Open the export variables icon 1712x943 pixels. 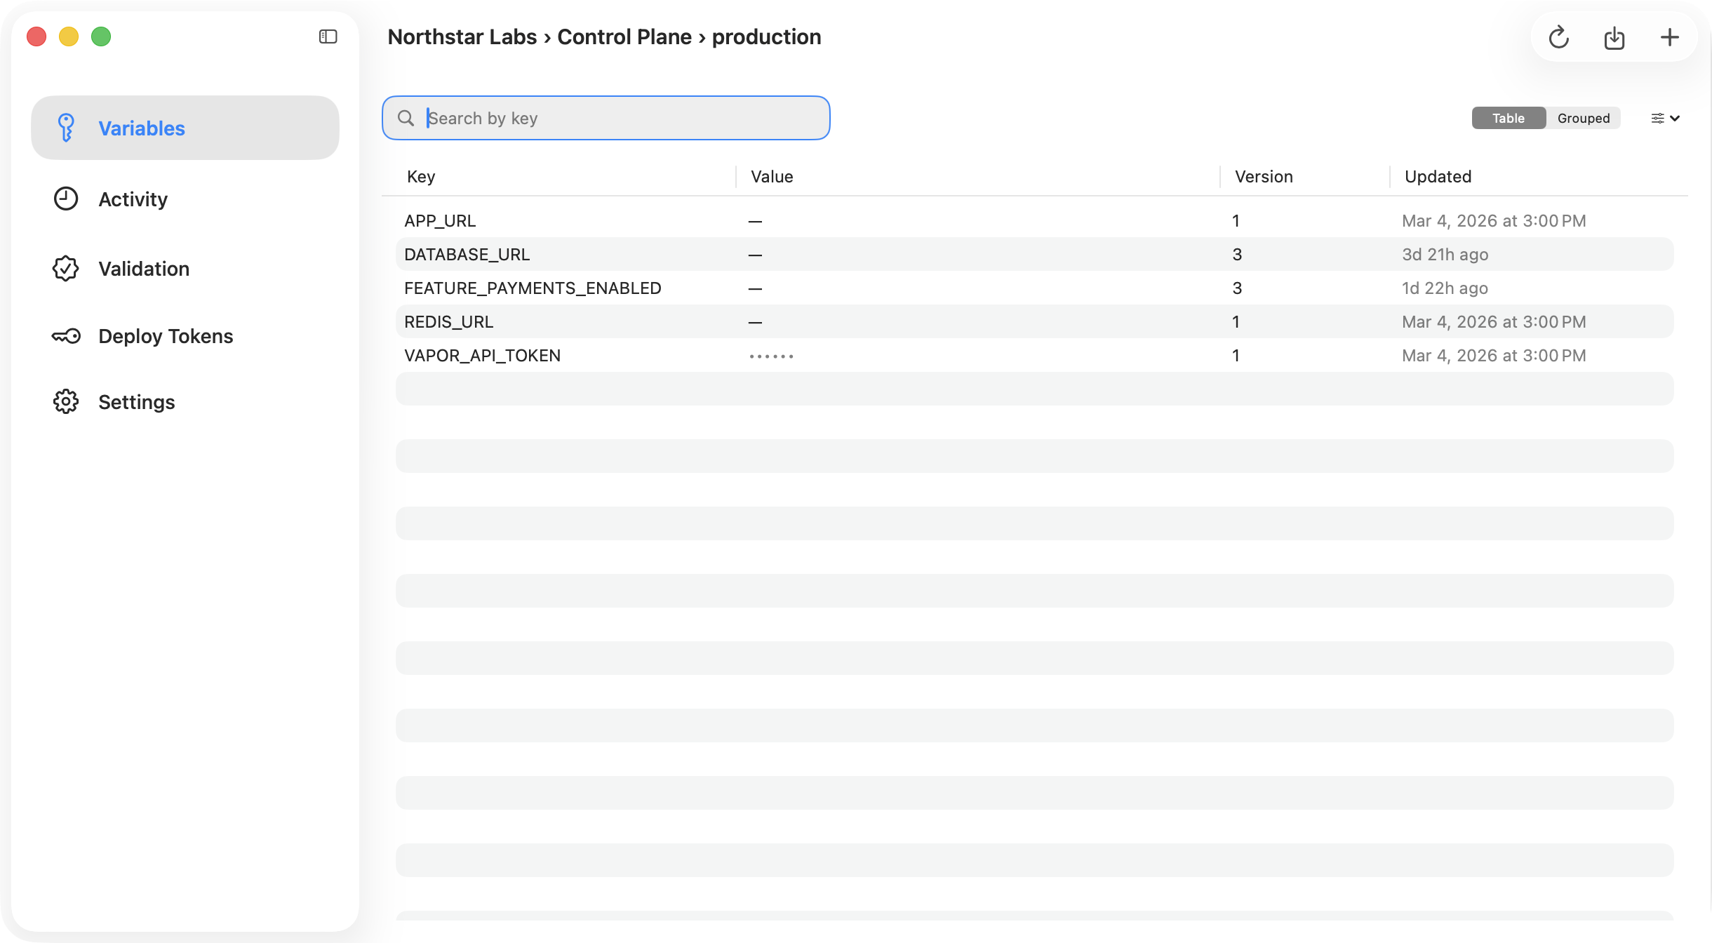(x=1614, y=37)
